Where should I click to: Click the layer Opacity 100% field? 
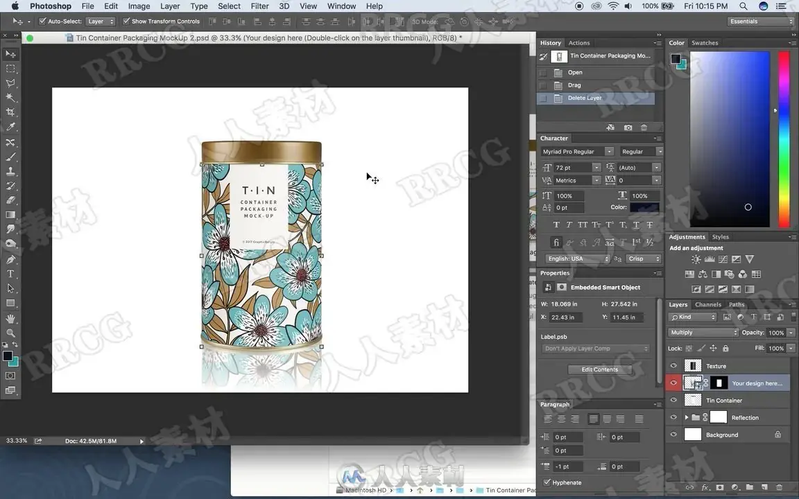click(776, 333)
